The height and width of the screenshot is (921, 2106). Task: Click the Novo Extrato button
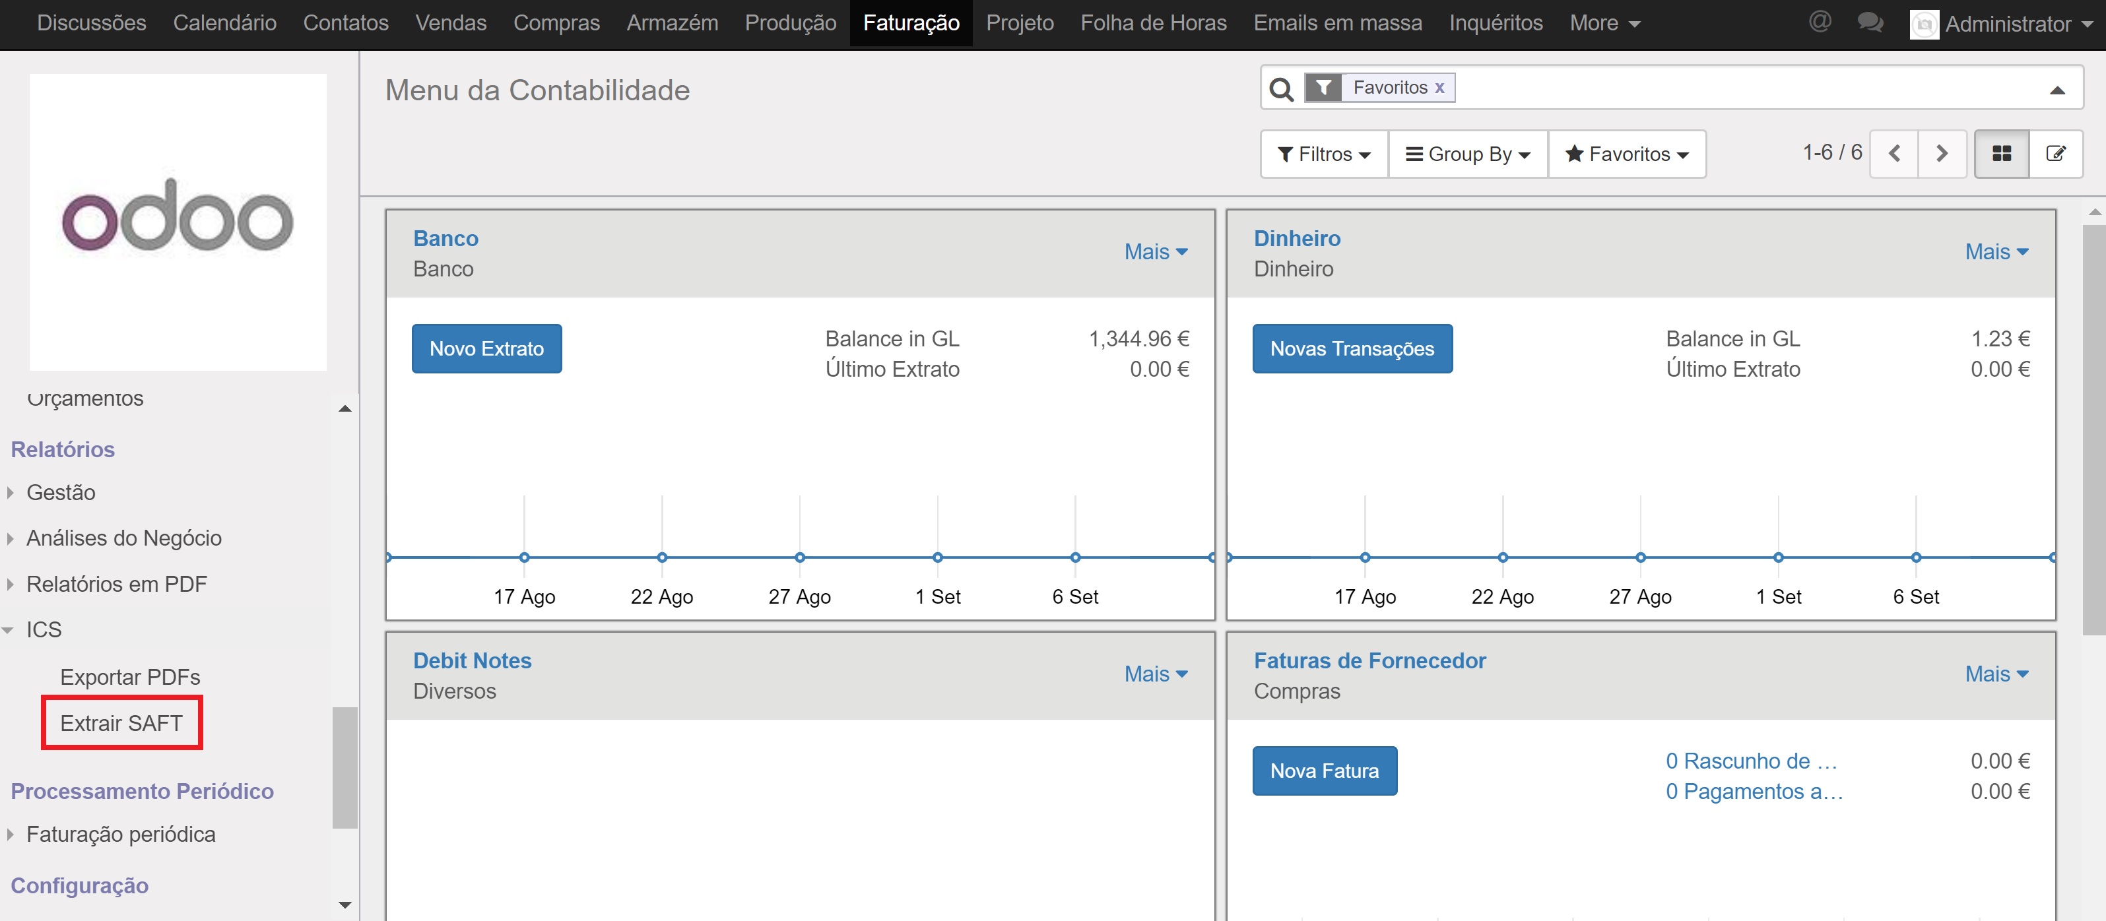[486, 349]
